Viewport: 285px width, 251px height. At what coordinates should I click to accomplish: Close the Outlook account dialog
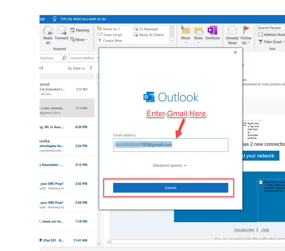(235, 53)
